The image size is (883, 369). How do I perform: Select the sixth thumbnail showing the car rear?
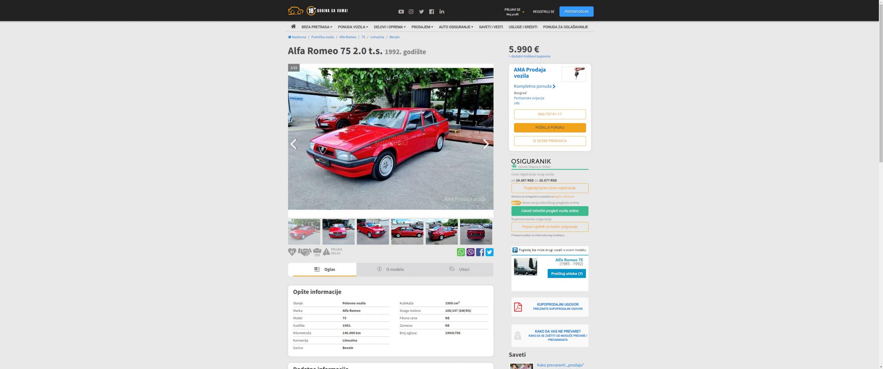tap(476, 232)
